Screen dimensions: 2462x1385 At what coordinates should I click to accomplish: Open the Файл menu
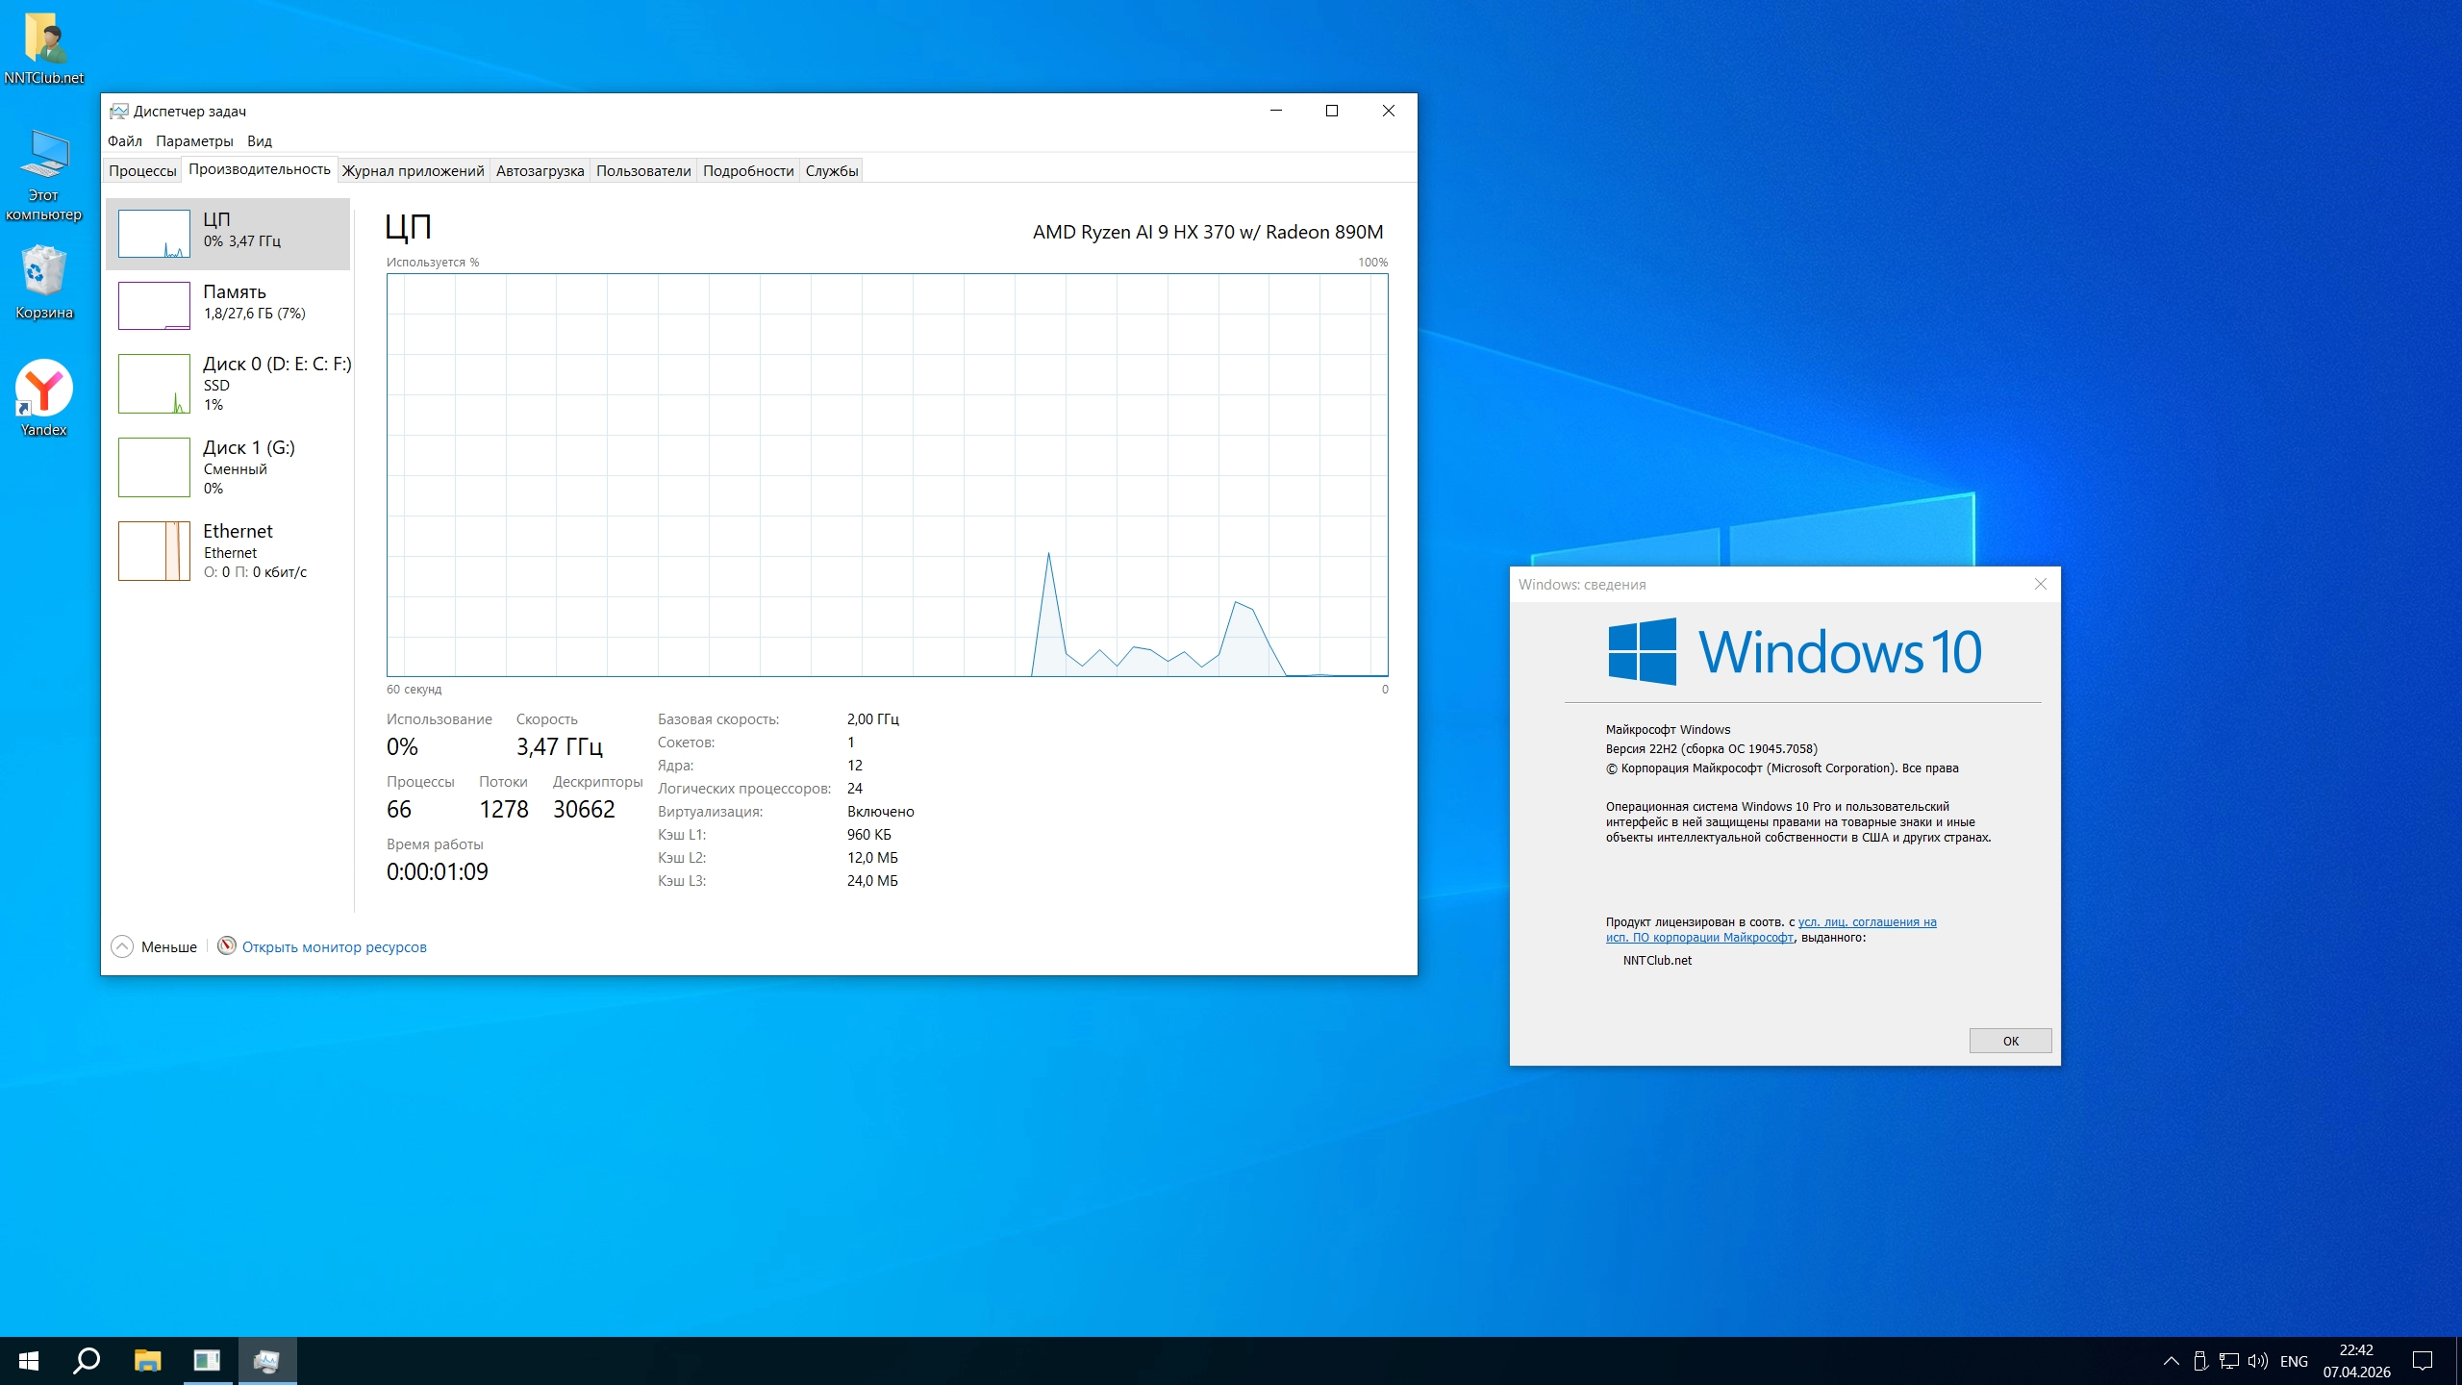point(125,140)
